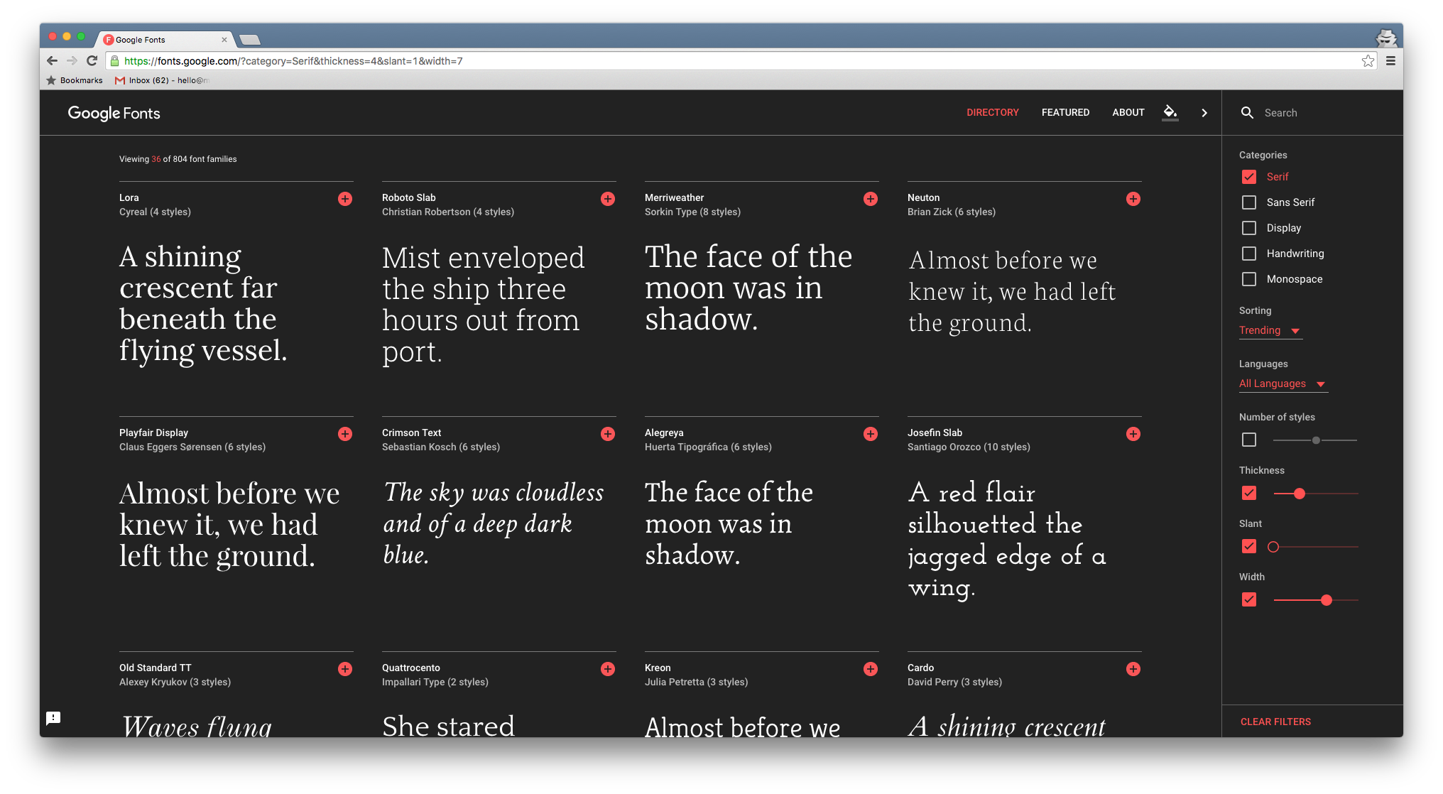Open Inbox (62) Gmail bookmark
The width and height of the screenshot is (1443, 794).
(x=162, y=80)
